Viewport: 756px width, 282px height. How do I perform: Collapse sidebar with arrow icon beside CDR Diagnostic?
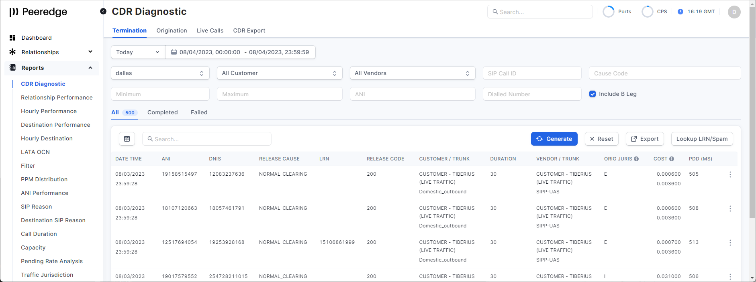103,11
